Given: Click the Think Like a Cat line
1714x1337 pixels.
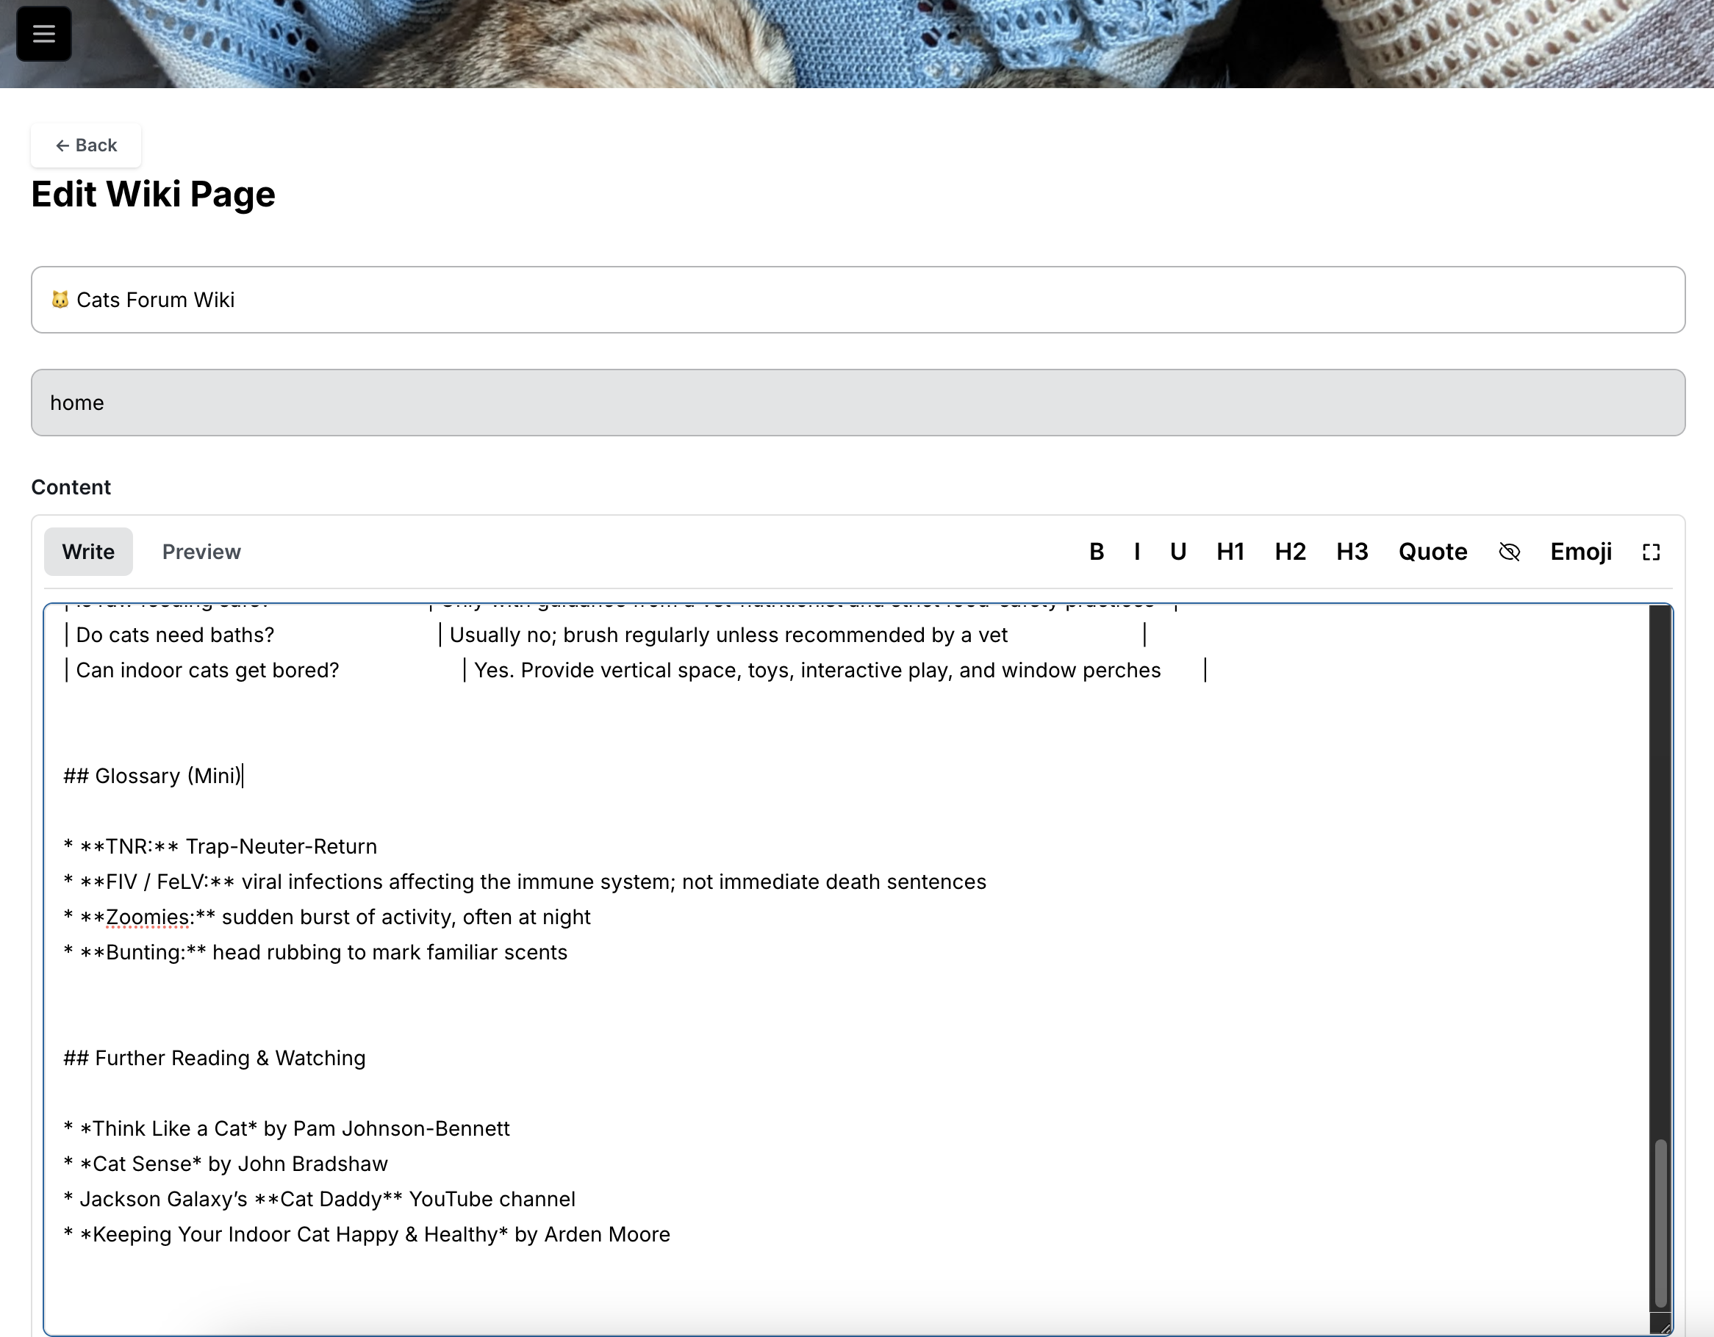Looking at the screenshot, I should tap(287, 1129).
